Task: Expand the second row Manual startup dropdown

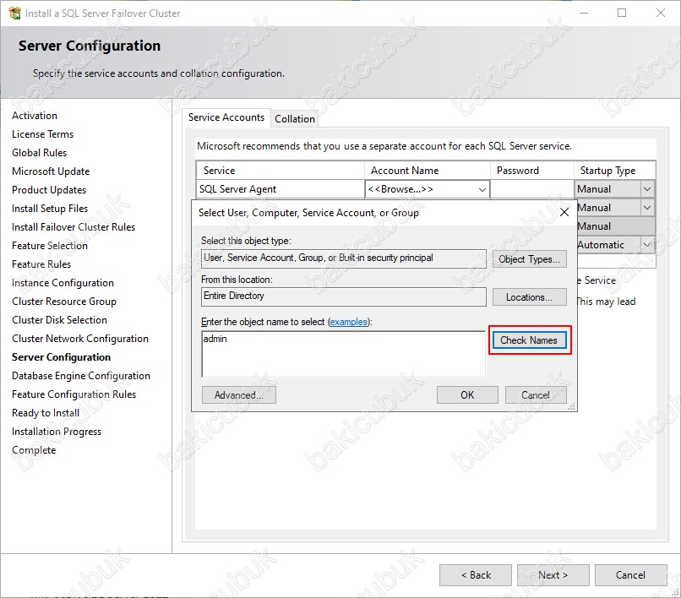Action: pos(647,208)
